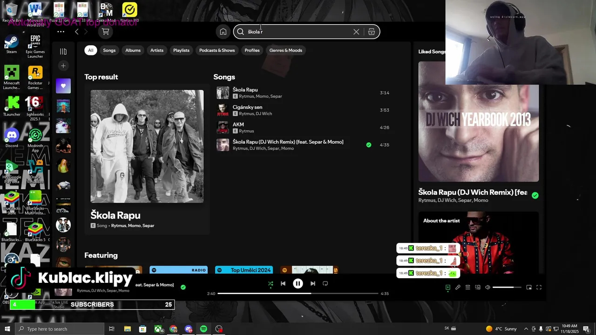This screenshot has width=596, height=335.
Task: Open the Spotify shopping cart icon
Action: click(x=106, y=32)
